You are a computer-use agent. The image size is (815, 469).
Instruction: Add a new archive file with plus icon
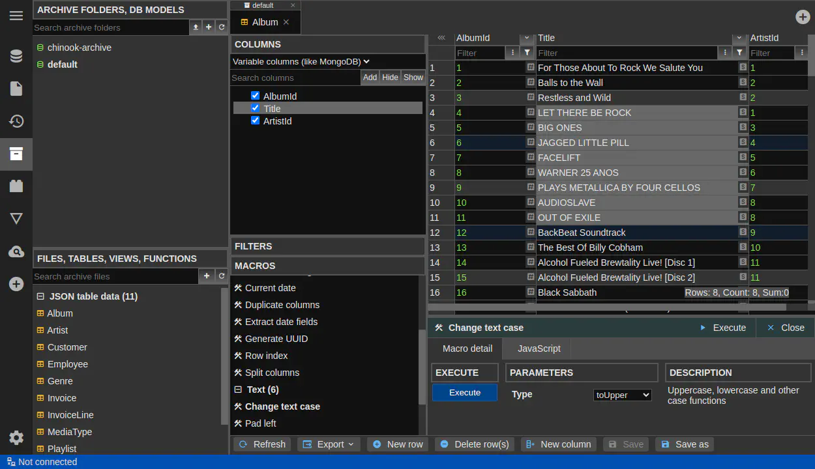[x=207, y=276]
